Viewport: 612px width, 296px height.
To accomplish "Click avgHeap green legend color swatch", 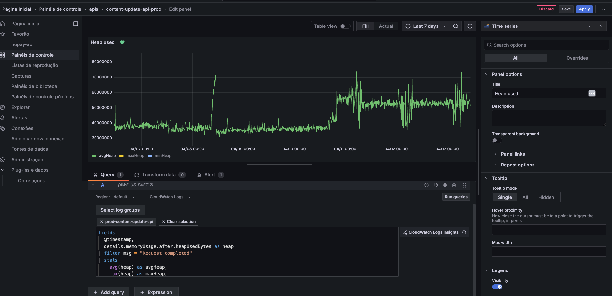I will point(94,156).
